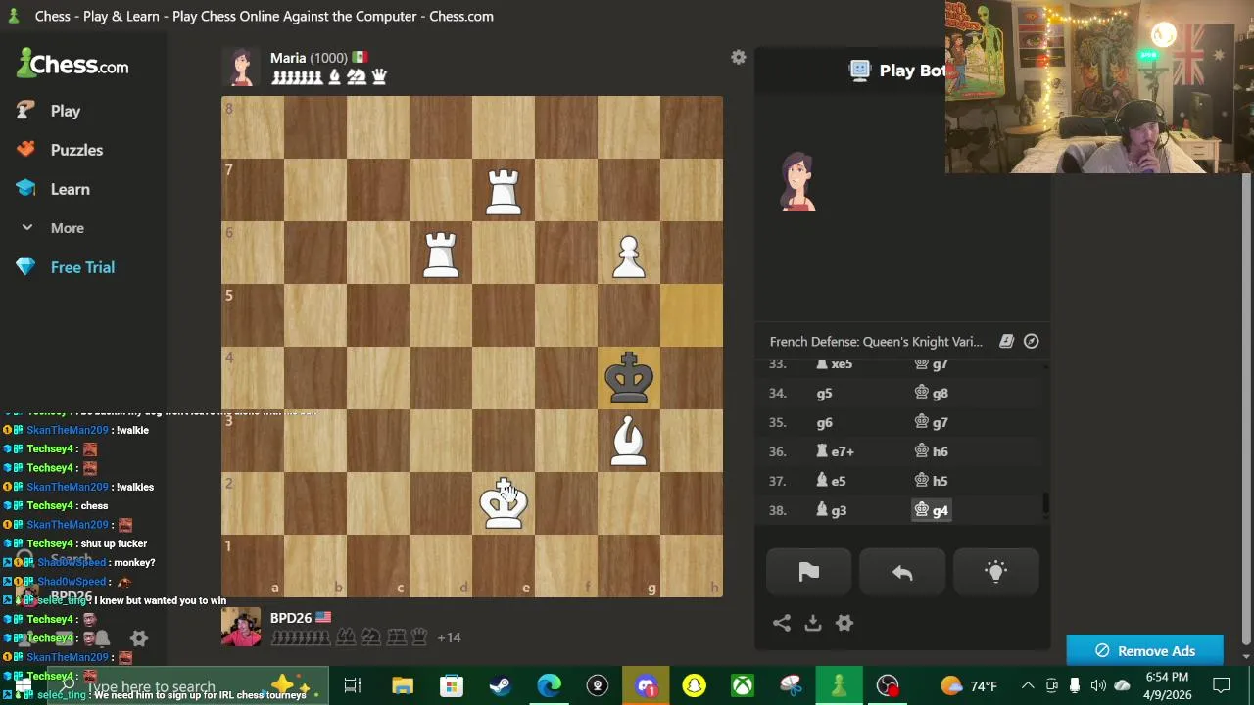Select the white king on e2
This screenshot has height=705, width=1254.
pos(504,503)
